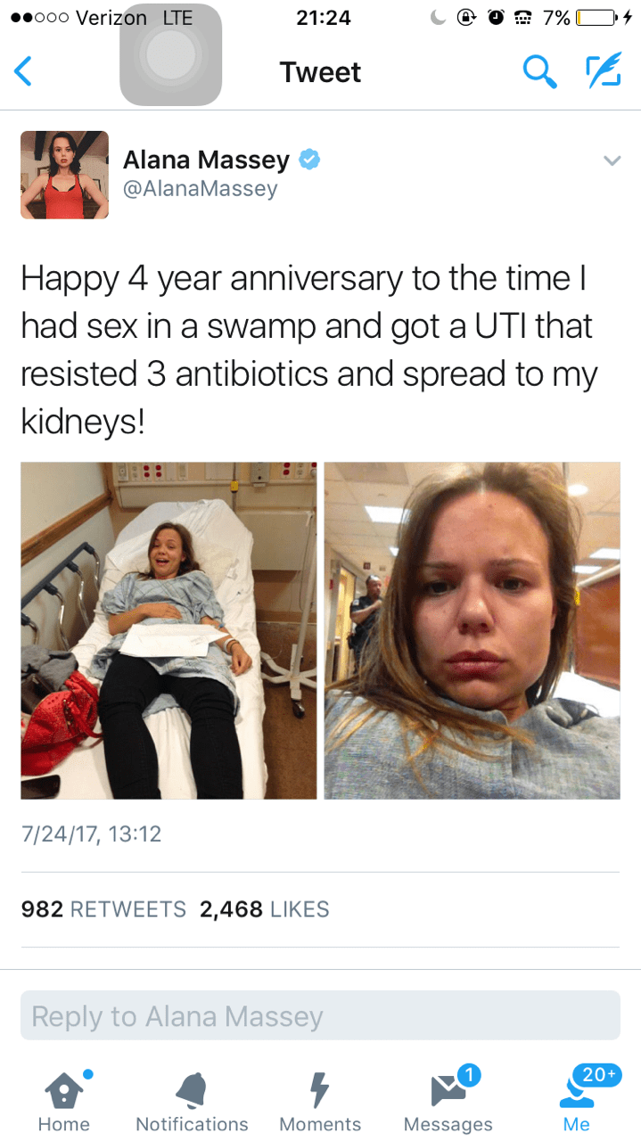Tap the AssistiveTouch floating button
The height and width of the screenshot is (1141, 641).
coord(170,55)
